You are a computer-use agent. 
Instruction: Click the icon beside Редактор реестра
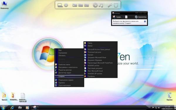click(x=56, y=70)
